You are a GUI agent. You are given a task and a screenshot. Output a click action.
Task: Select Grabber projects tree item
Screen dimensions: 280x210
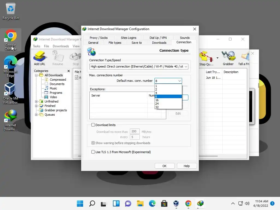56,110
